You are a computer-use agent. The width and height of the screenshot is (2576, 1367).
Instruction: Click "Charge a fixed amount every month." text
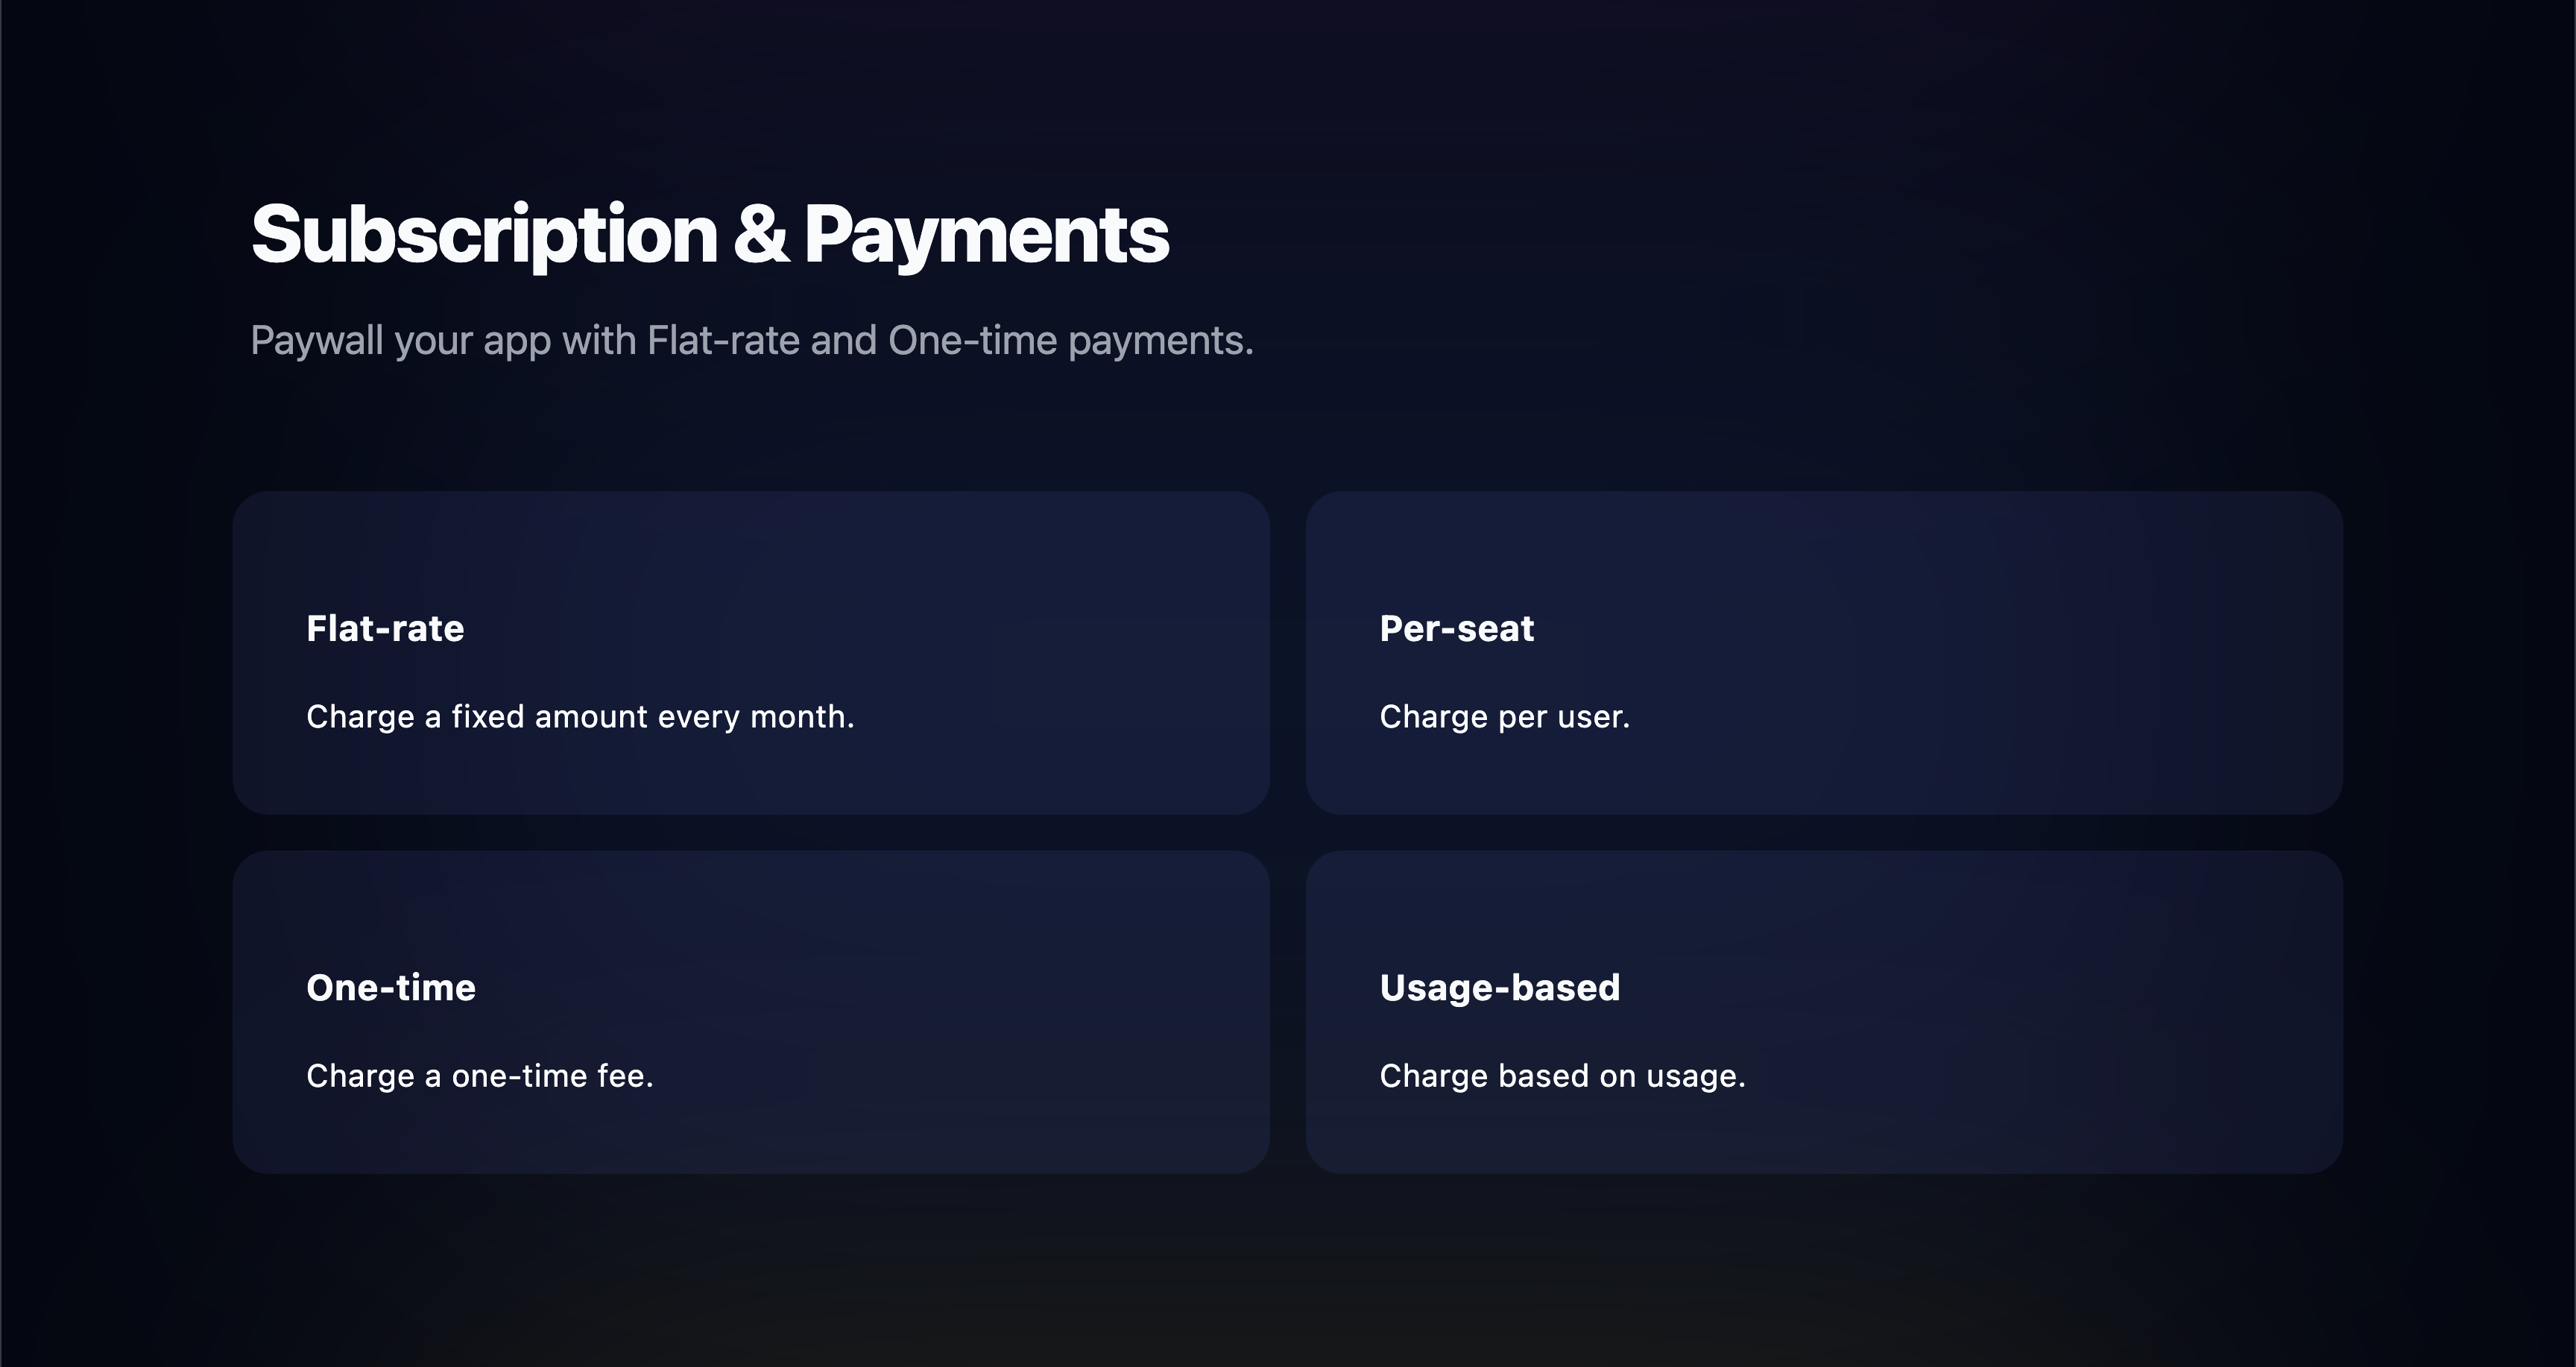pos(580,717)
